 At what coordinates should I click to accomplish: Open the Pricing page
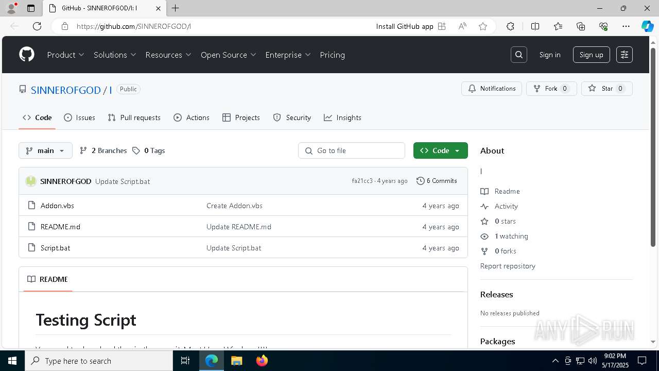332,55
